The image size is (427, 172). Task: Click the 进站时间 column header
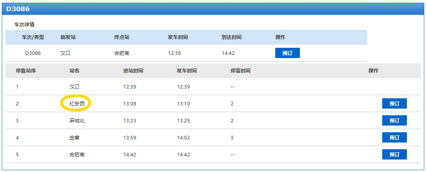[x=133, y=71]
